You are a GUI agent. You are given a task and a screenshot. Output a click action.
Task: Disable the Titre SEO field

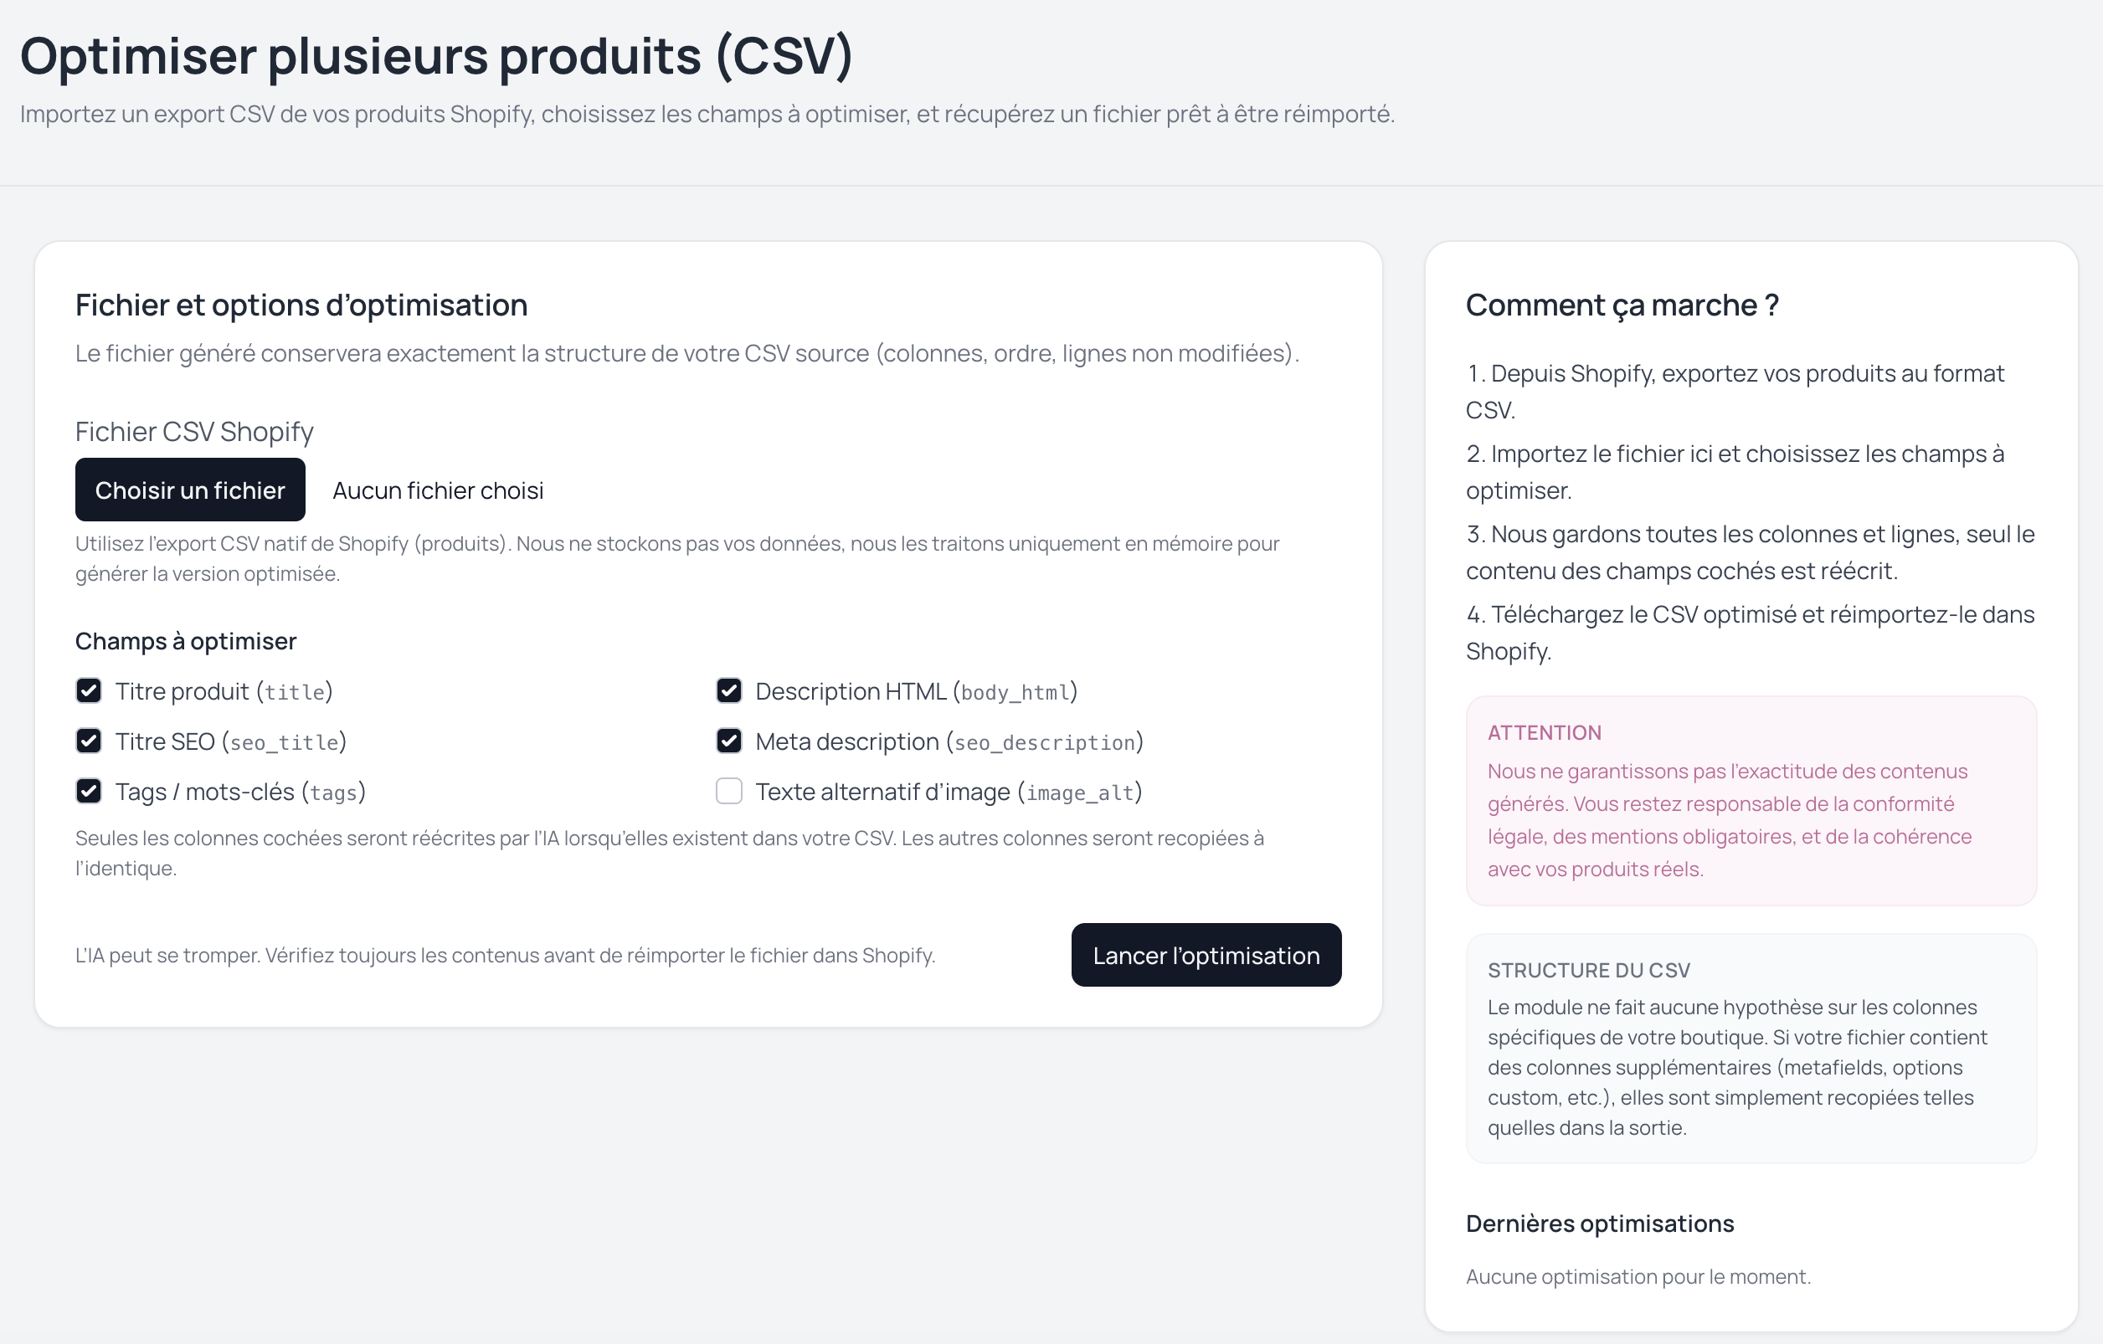(x=88, y=741)
